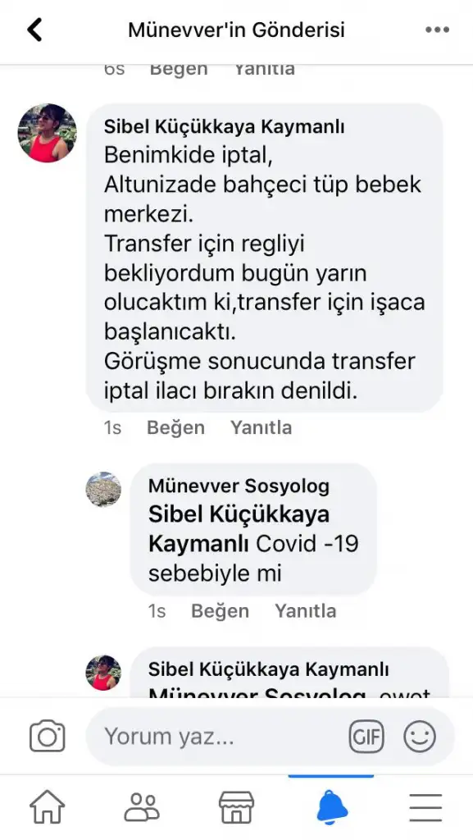Go back using the arrow icon
This screenshot has width=473, height=840.
(34, 30)
